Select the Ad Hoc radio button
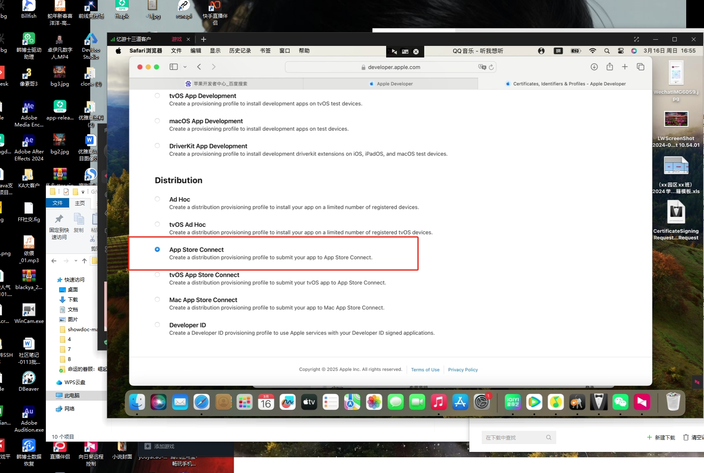704x473 pixels. point(157,199)
